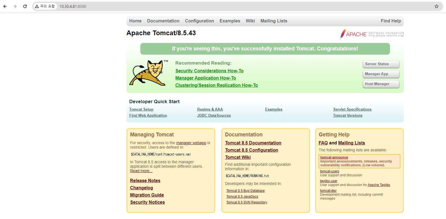
Task: Open the Mailing Lists navigation item
Action: (x=274, y=21)
